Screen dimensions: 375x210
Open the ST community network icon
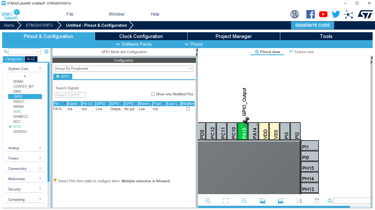[x=349, y=14]
